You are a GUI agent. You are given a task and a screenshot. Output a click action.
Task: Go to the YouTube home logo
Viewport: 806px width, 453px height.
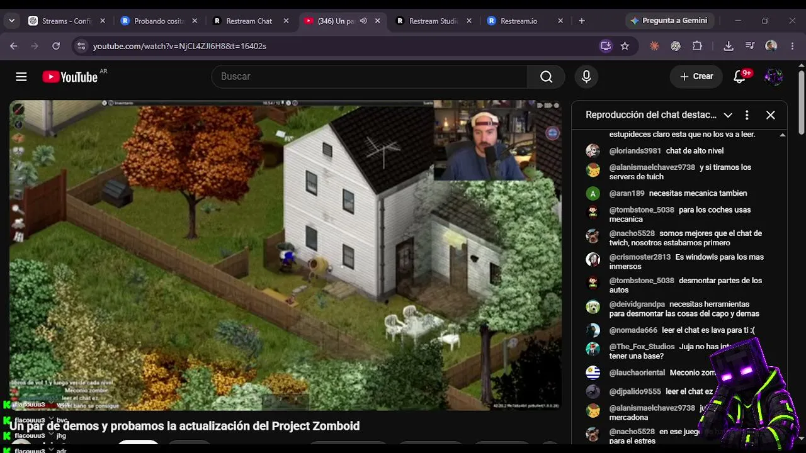coord(70,77)
